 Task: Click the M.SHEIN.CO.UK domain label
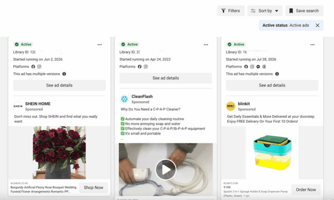point(19,183)
